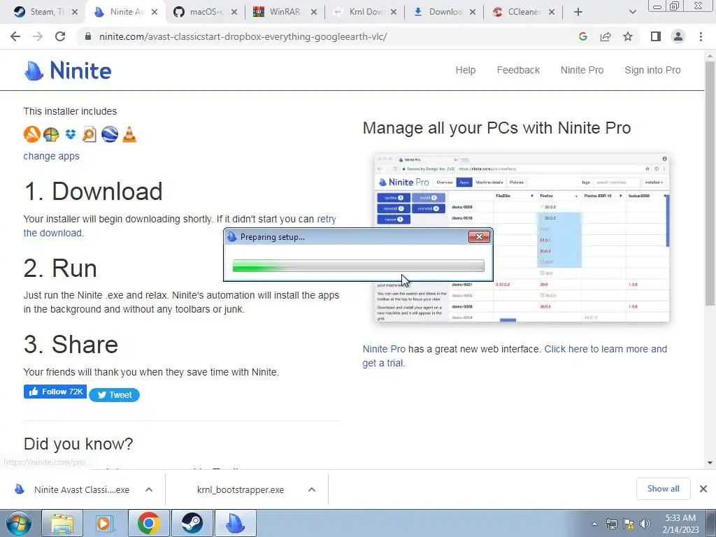Click the Ninite installer taskbar icon
Viewport: 716px width, 537px height.
click(235, 523)
